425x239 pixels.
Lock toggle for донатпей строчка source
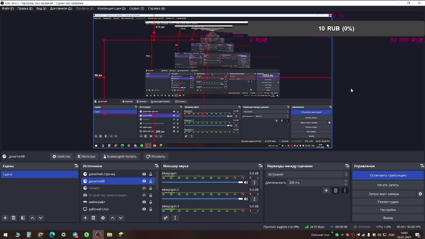150,174
